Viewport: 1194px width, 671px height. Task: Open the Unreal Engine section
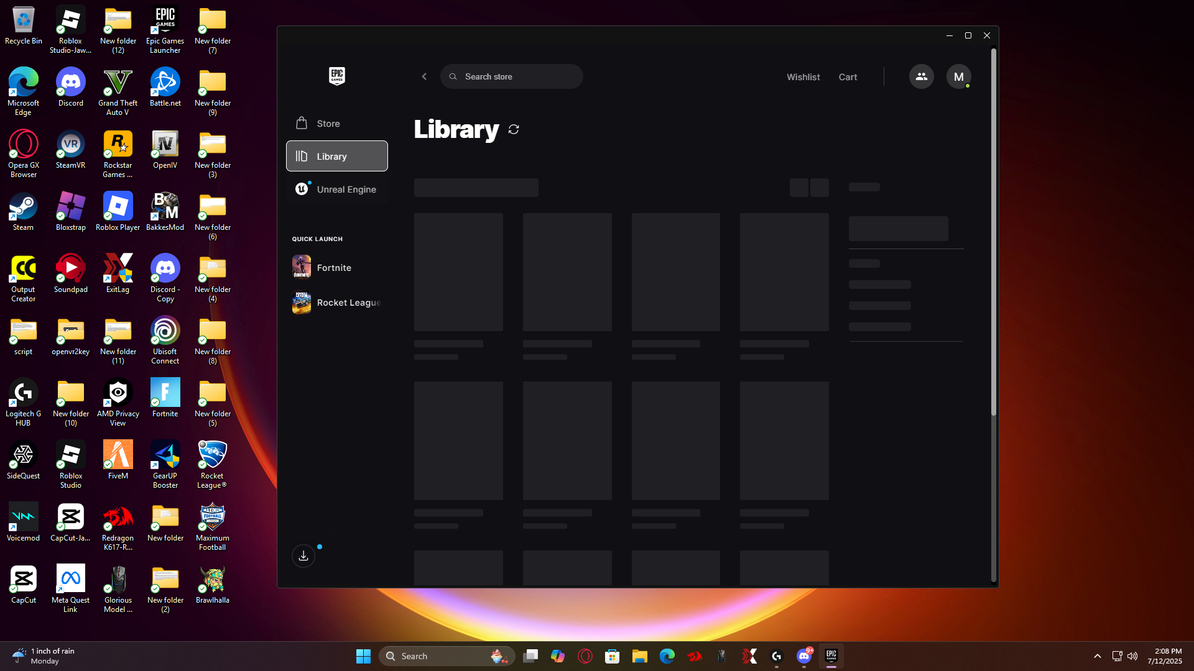click(346, 189)
